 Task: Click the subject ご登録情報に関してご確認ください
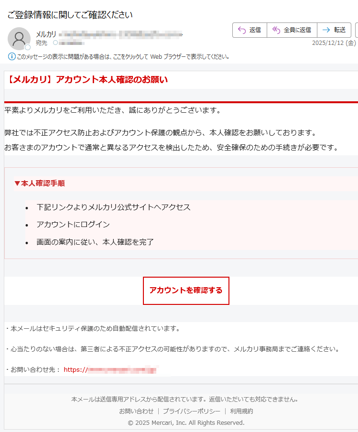tap(70, 15)
